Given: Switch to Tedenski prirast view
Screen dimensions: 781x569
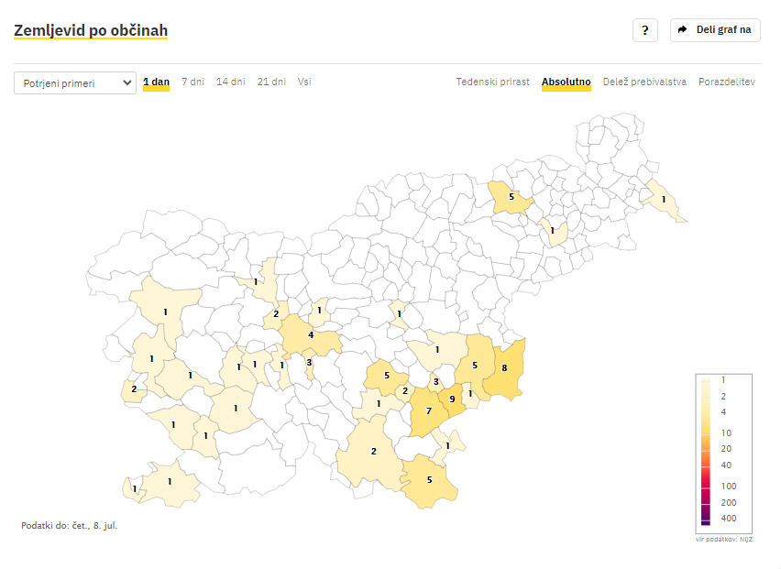Looking at the screenshot, I should 492,82.
